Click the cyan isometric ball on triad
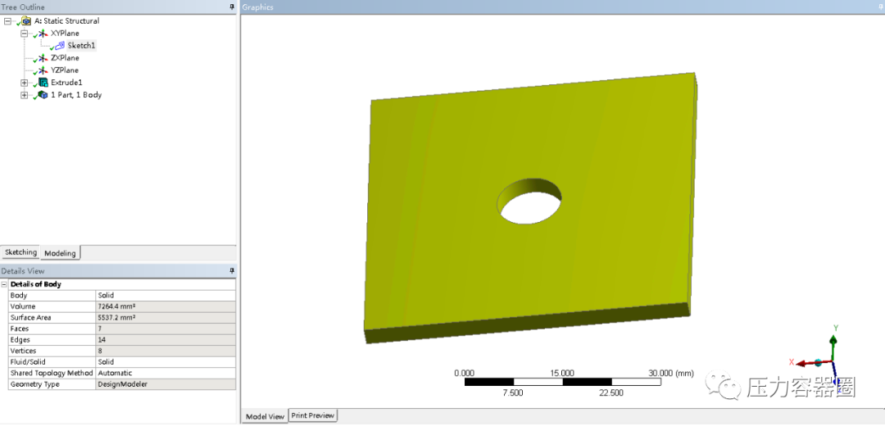The image size is (885, 426). (819, 362)
